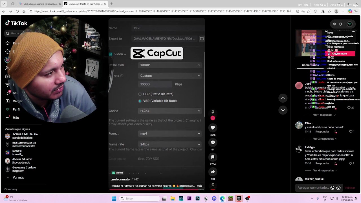361x203 pixels.
Task: Open the Codec H.264 dropdown
Action: pos(170,111)
